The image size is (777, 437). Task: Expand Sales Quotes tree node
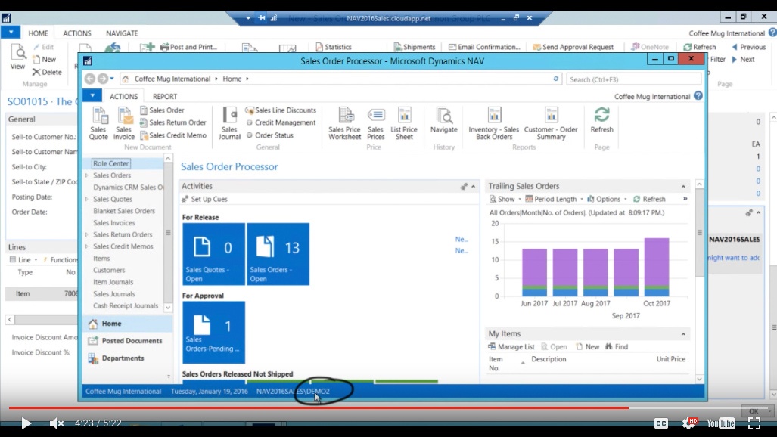click(x=87, y=199)
